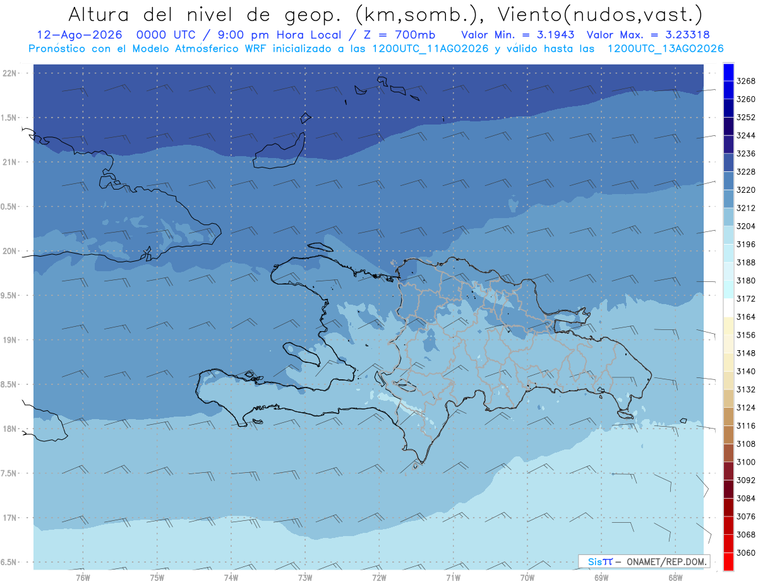
Task: Click the '68W' longitude label
Action: pos(675,577)
